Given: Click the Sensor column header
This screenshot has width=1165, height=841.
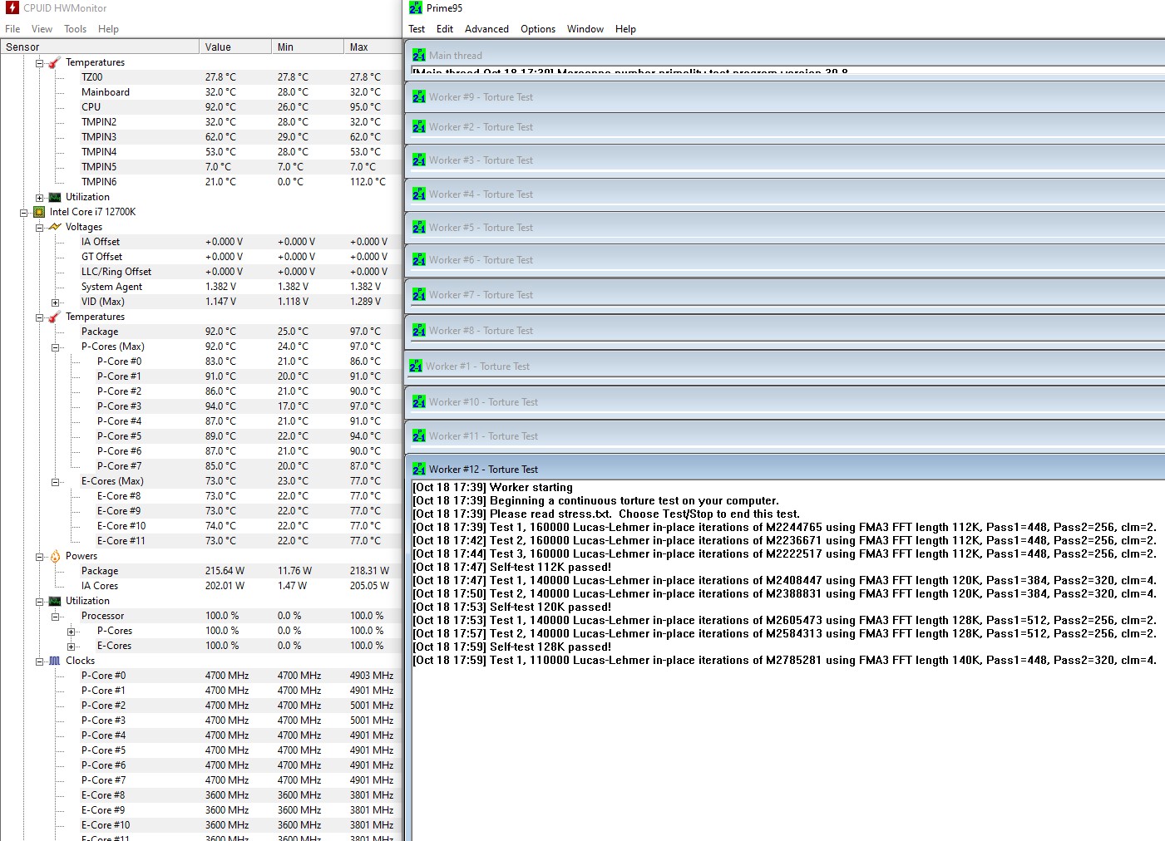Looking at the screenshot, I should pyautogui.click(x=100, y=47).
